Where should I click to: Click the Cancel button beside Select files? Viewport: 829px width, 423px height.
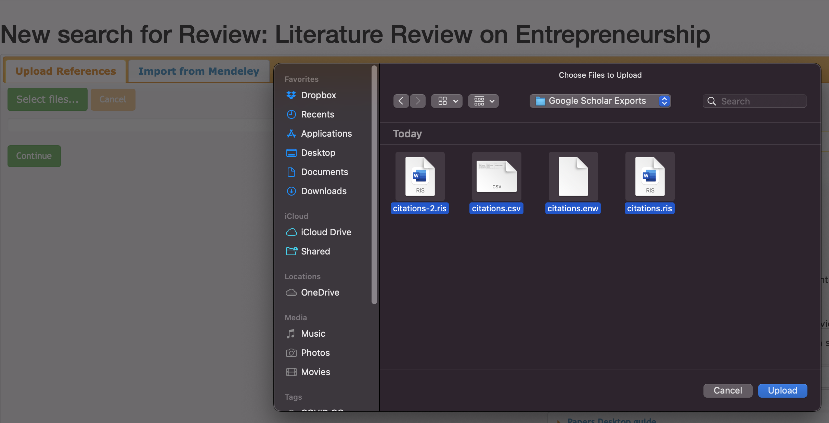pos(113,99)
